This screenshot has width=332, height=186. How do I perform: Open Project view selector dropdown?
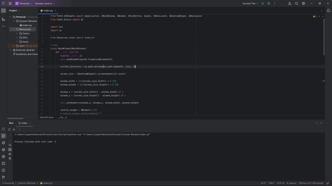[14, 10]
